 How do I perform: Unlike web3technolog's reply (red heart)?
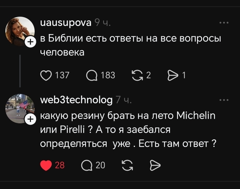[x=46, y=165]
